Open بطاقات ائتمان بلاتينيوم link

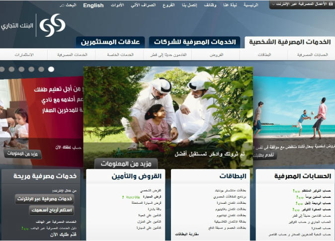tap(231, 209)
